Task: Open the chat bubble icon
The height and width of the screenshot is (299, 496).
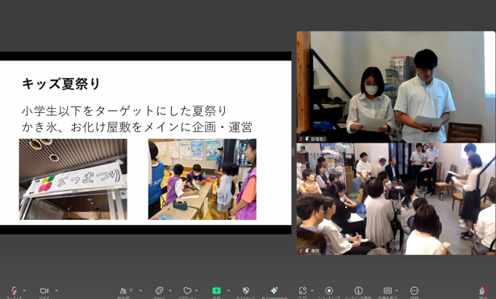Action: tap(159, 290)
